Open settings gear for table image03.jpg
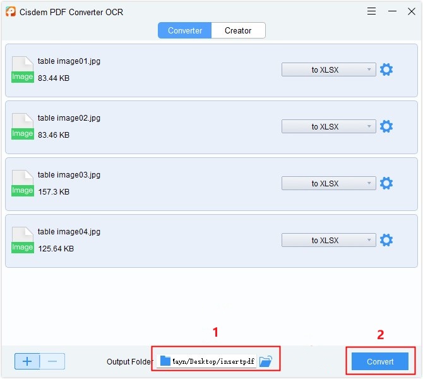 386,183
